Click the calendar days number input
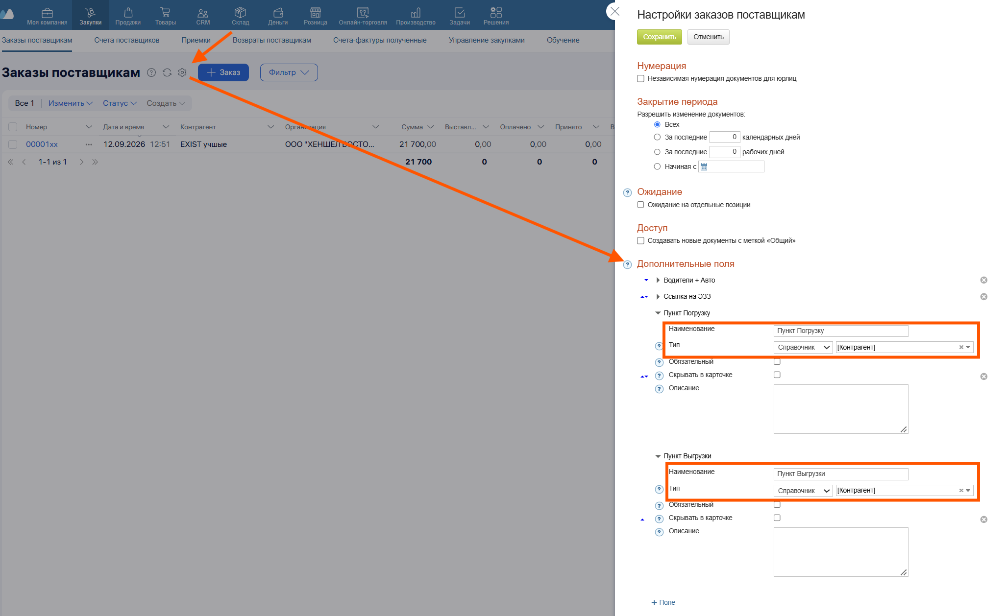 click(725, 137)
